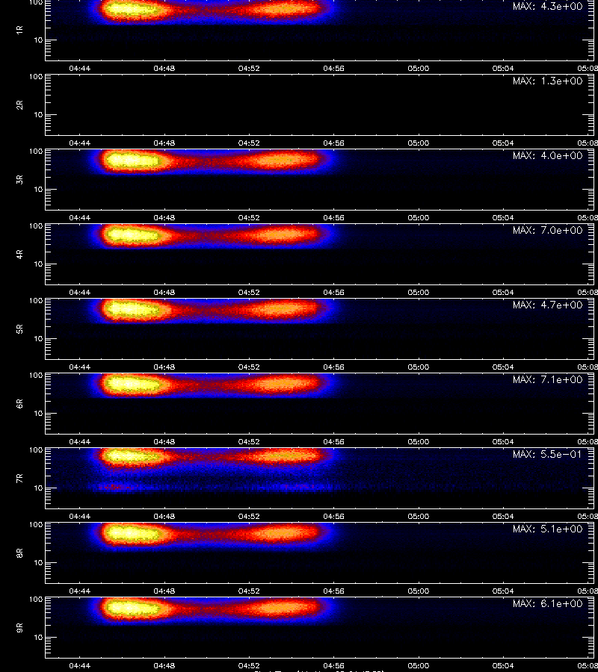The width and height of the screenshot is (598, 672).
Task: Click the 04:52 tick label under 3R panel
Action: [249, 217]
